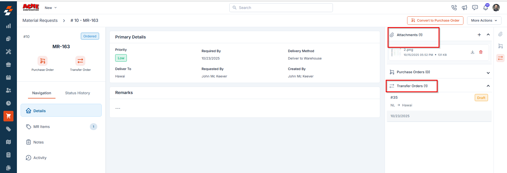The image size is (507, 173).
Task: Click the lightning bolt app logo
Action: pyautogui.click(x=8, y=10)
